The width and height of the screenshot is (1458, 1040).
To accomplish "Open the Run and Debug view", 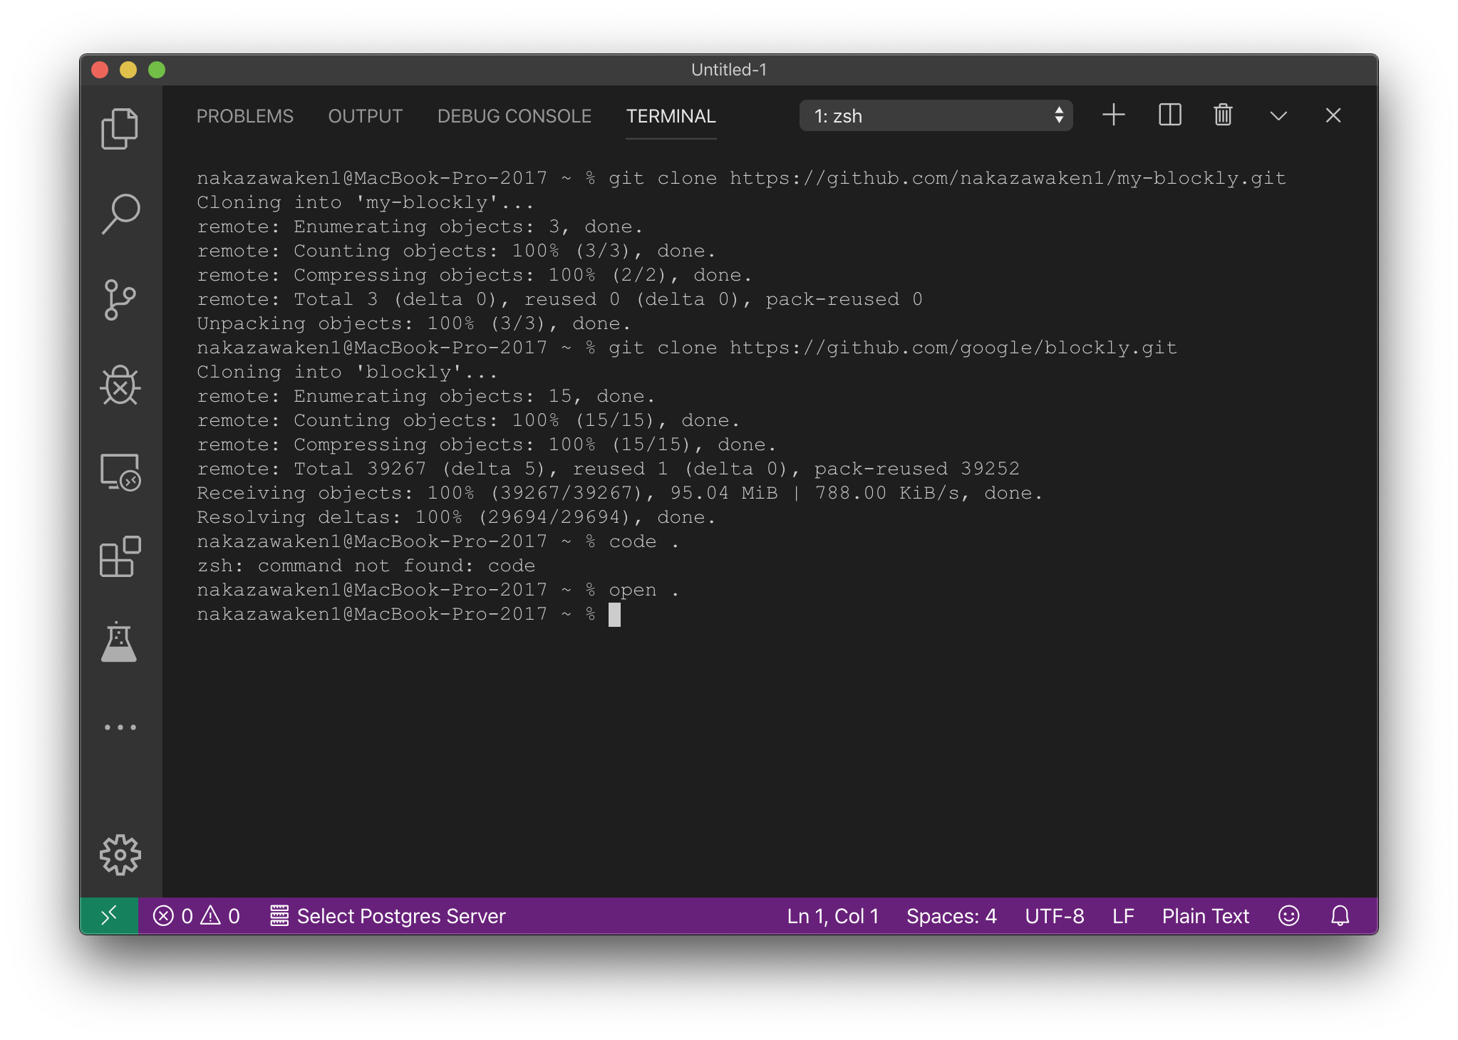I will point(120,386).
